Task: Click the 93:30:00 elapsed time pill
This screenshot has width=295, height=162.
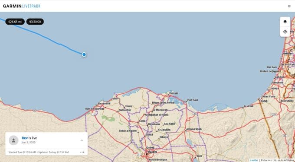Action: coord(35,22)
